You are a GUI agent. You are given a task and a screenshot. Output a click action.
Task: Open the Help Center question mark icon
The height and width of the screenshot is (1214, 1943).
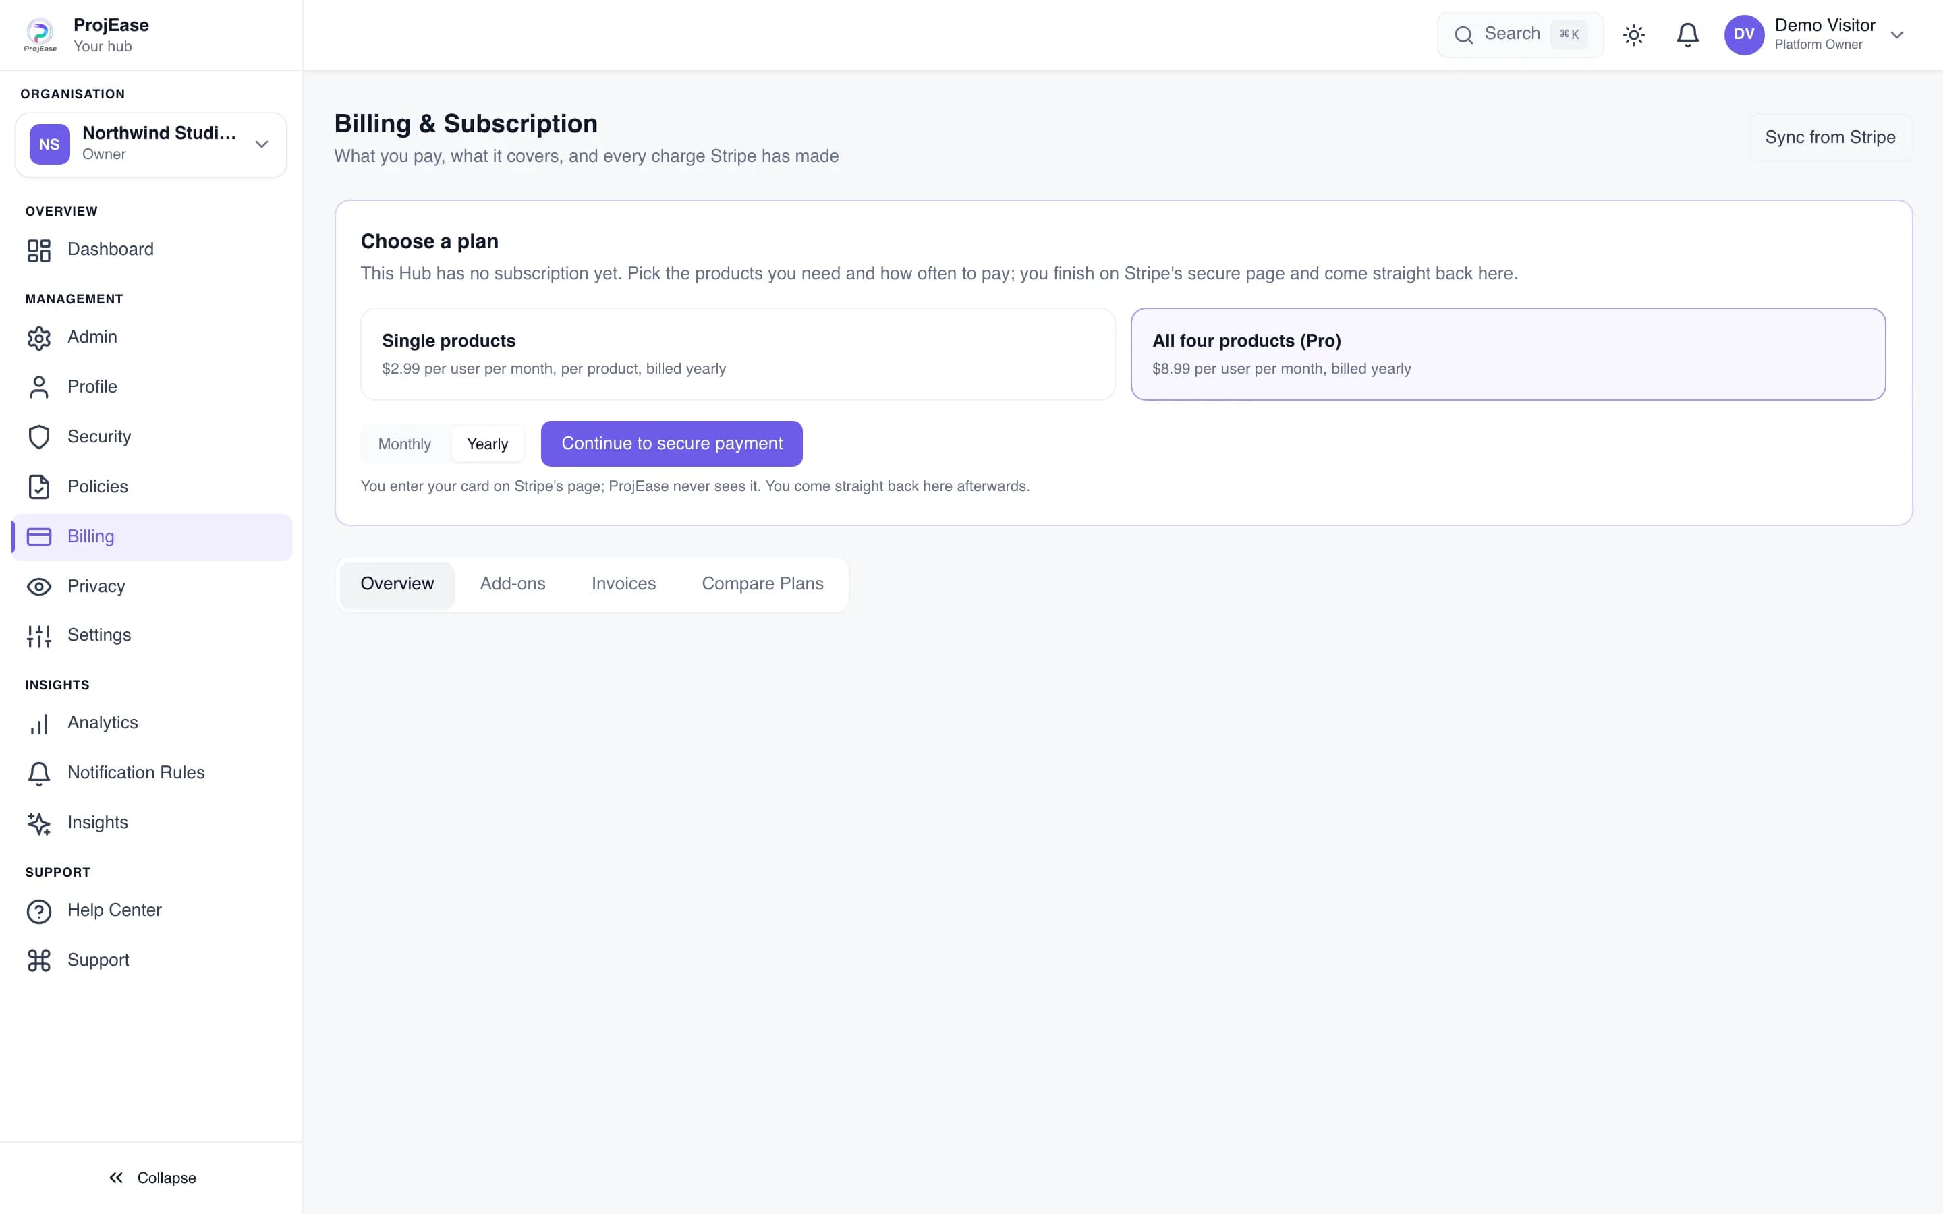(x=38, y=910)
